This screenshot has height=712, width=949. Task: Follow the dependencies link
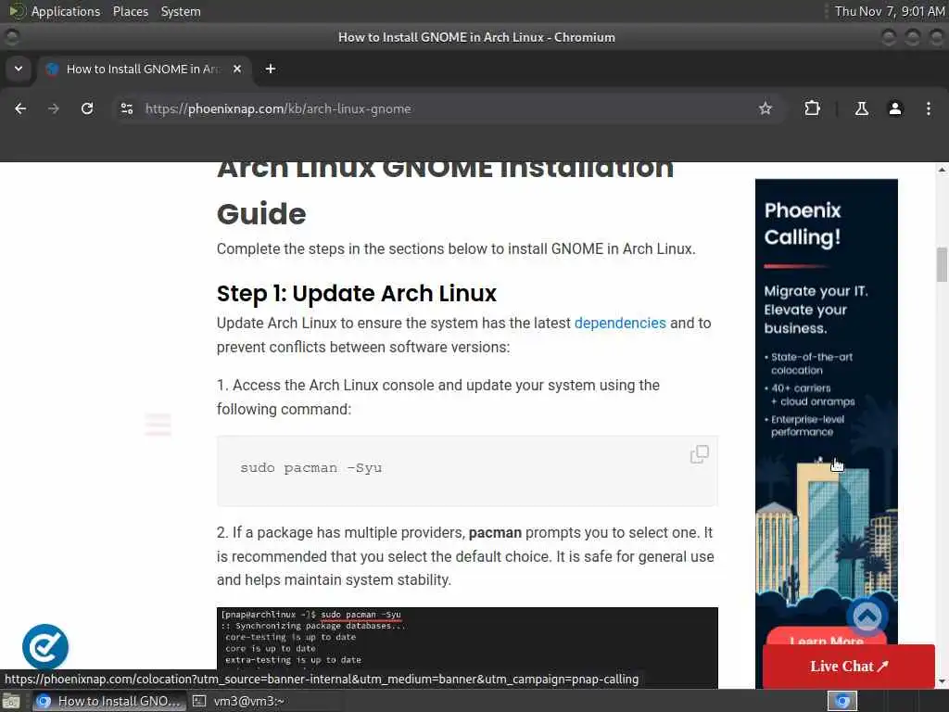click(x=620, y=324)
